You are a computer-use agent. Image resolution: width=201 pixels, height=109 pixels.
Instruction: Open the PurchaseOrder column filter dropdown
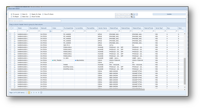(73, 31)
